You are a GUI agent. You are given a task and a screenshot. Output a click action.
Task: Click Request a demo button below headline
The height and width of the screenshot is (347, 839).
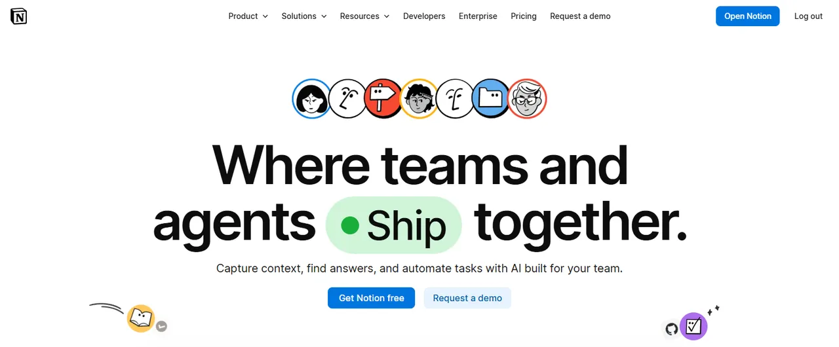click(467, 298)
